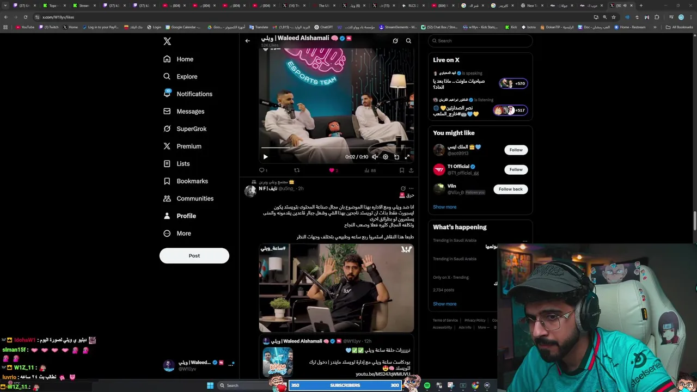Click the video progress bar

click(x=336, y=148)
